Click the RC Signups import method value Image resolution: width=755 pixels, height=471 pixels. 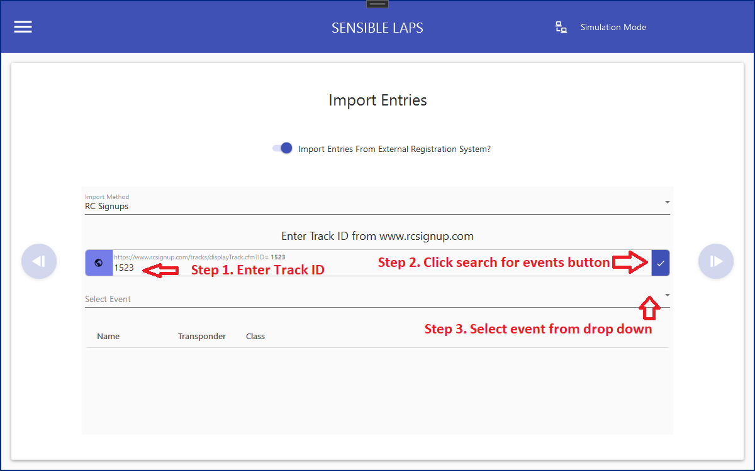click(107, 206)
